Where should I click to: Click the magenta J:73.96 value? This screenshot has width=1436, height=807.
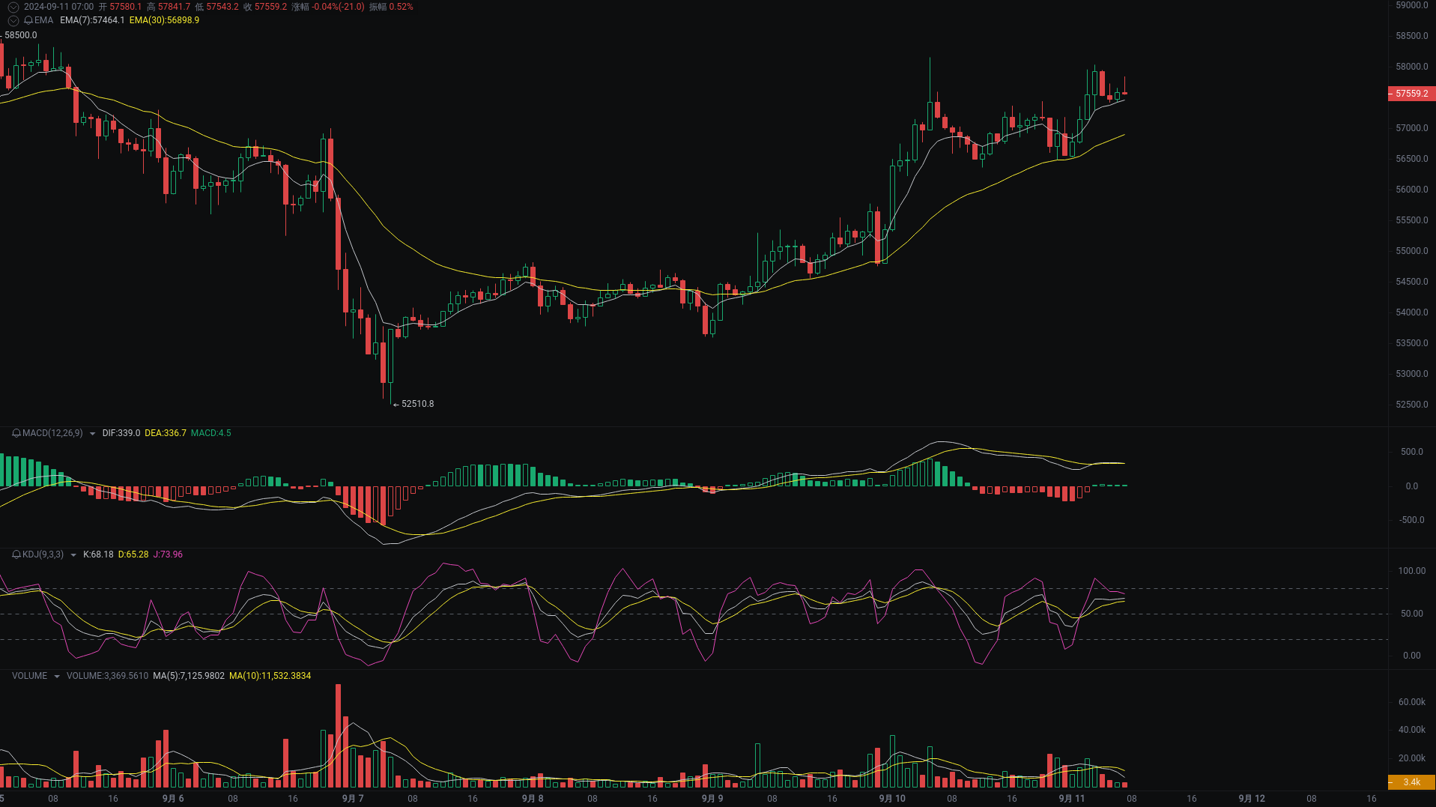tap(169, 554)
